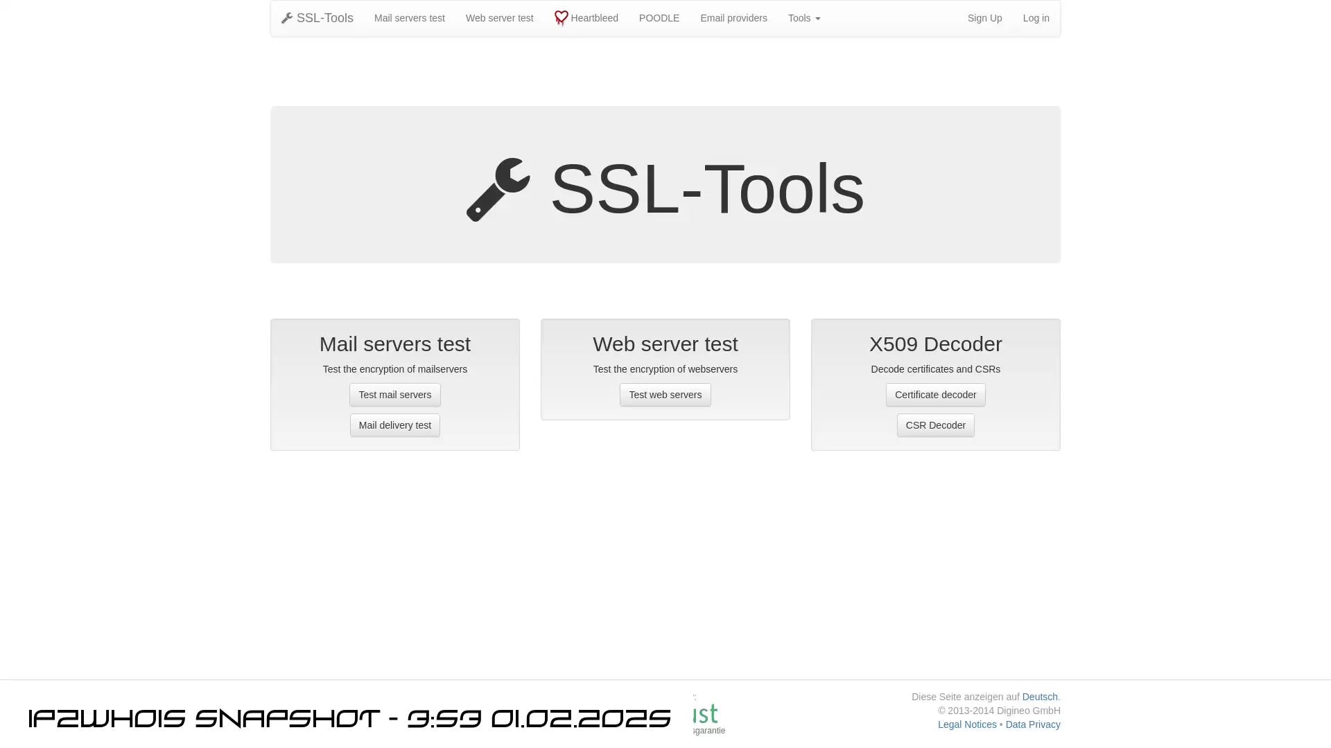Click the Mail delivery test button
Screen dimensions: 1331x748
click(x=395, y=425)
